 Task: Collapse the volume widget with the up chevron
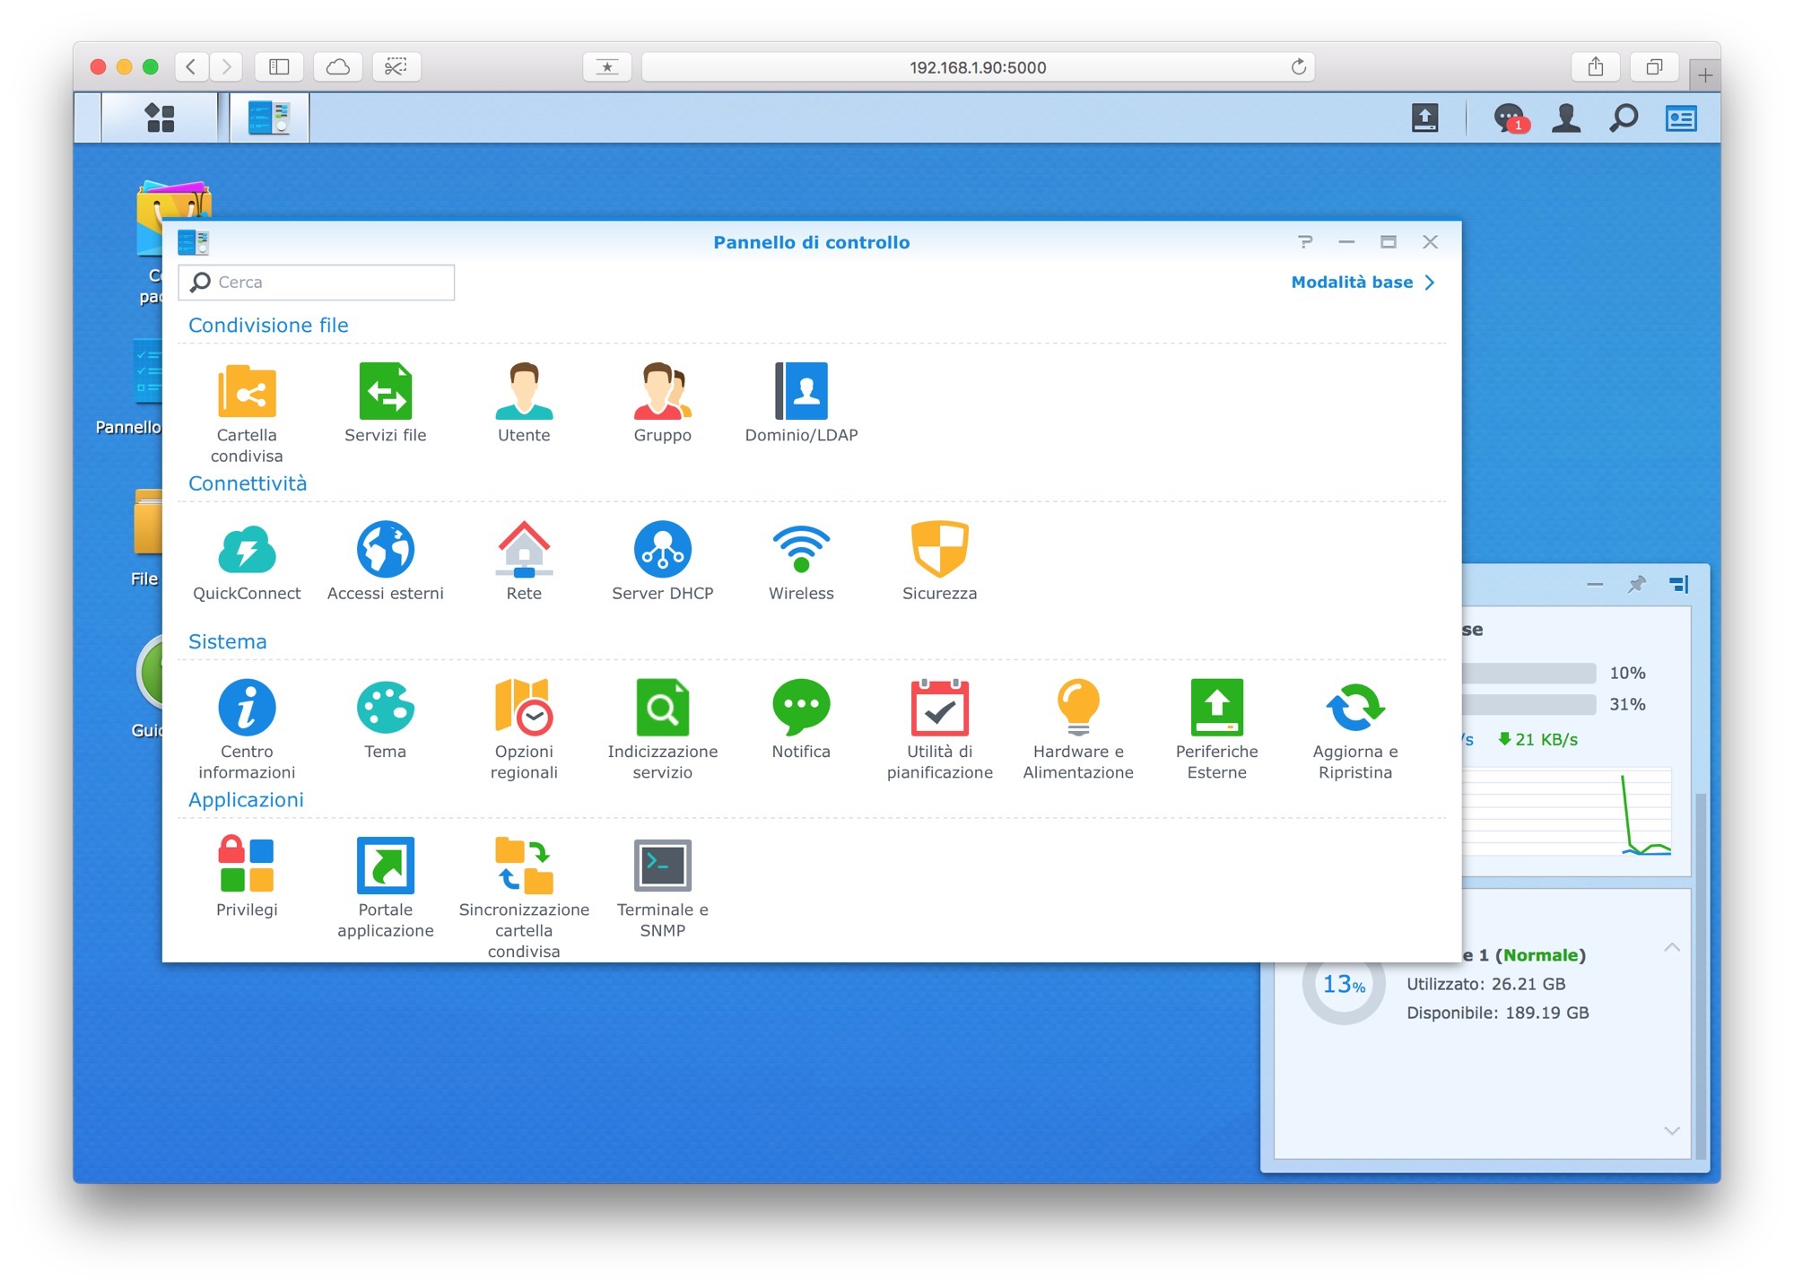point(1672,947)
